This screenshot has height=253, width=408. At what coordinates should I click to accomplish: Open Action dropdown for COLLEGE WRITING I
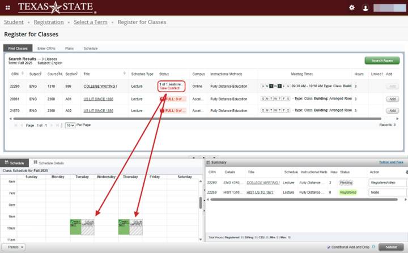tap(387, 183)
